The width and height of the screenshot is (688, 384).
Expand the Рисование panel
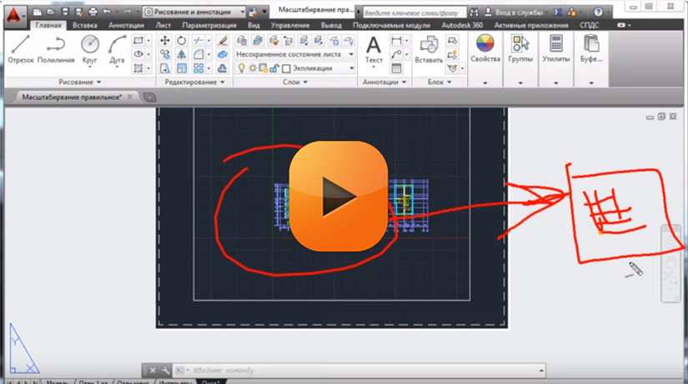click(x=80, y=82)
